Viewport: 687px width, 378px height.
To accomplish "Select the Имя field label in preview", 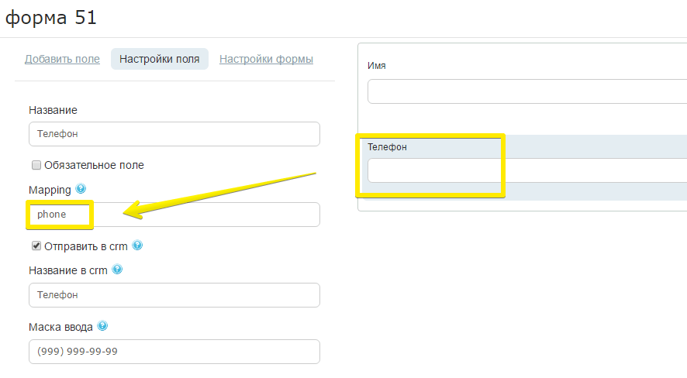I will [376, 66].
